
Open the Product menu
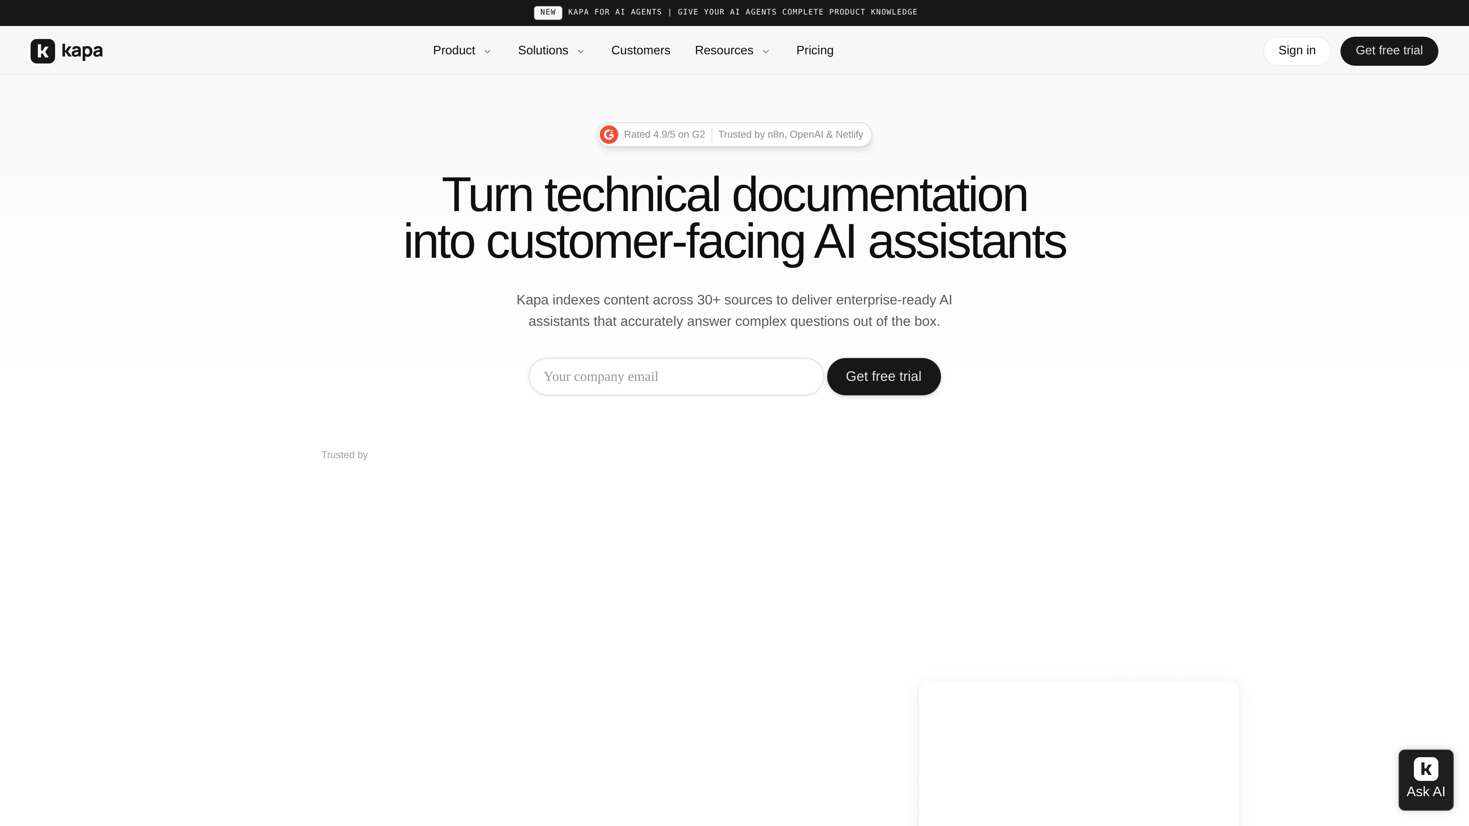tap(454, 50)
